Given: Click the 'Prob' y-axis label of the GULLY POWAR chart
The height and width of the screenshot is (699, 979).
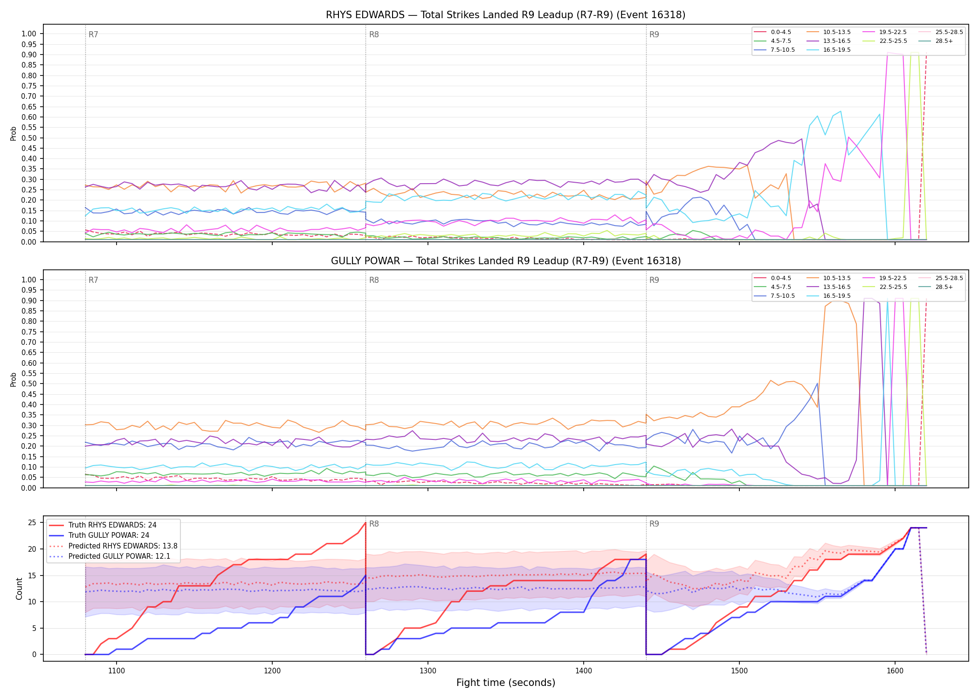Looking at the screenshot, I should (x=14, y=379).
